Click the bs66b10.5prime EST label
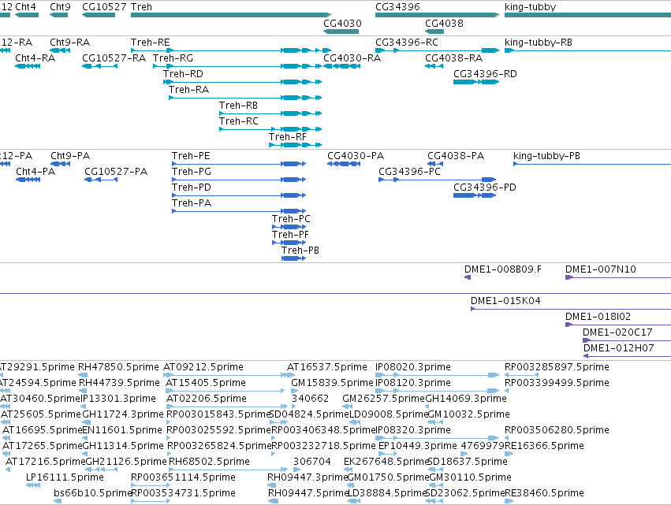 click(92, 493)
